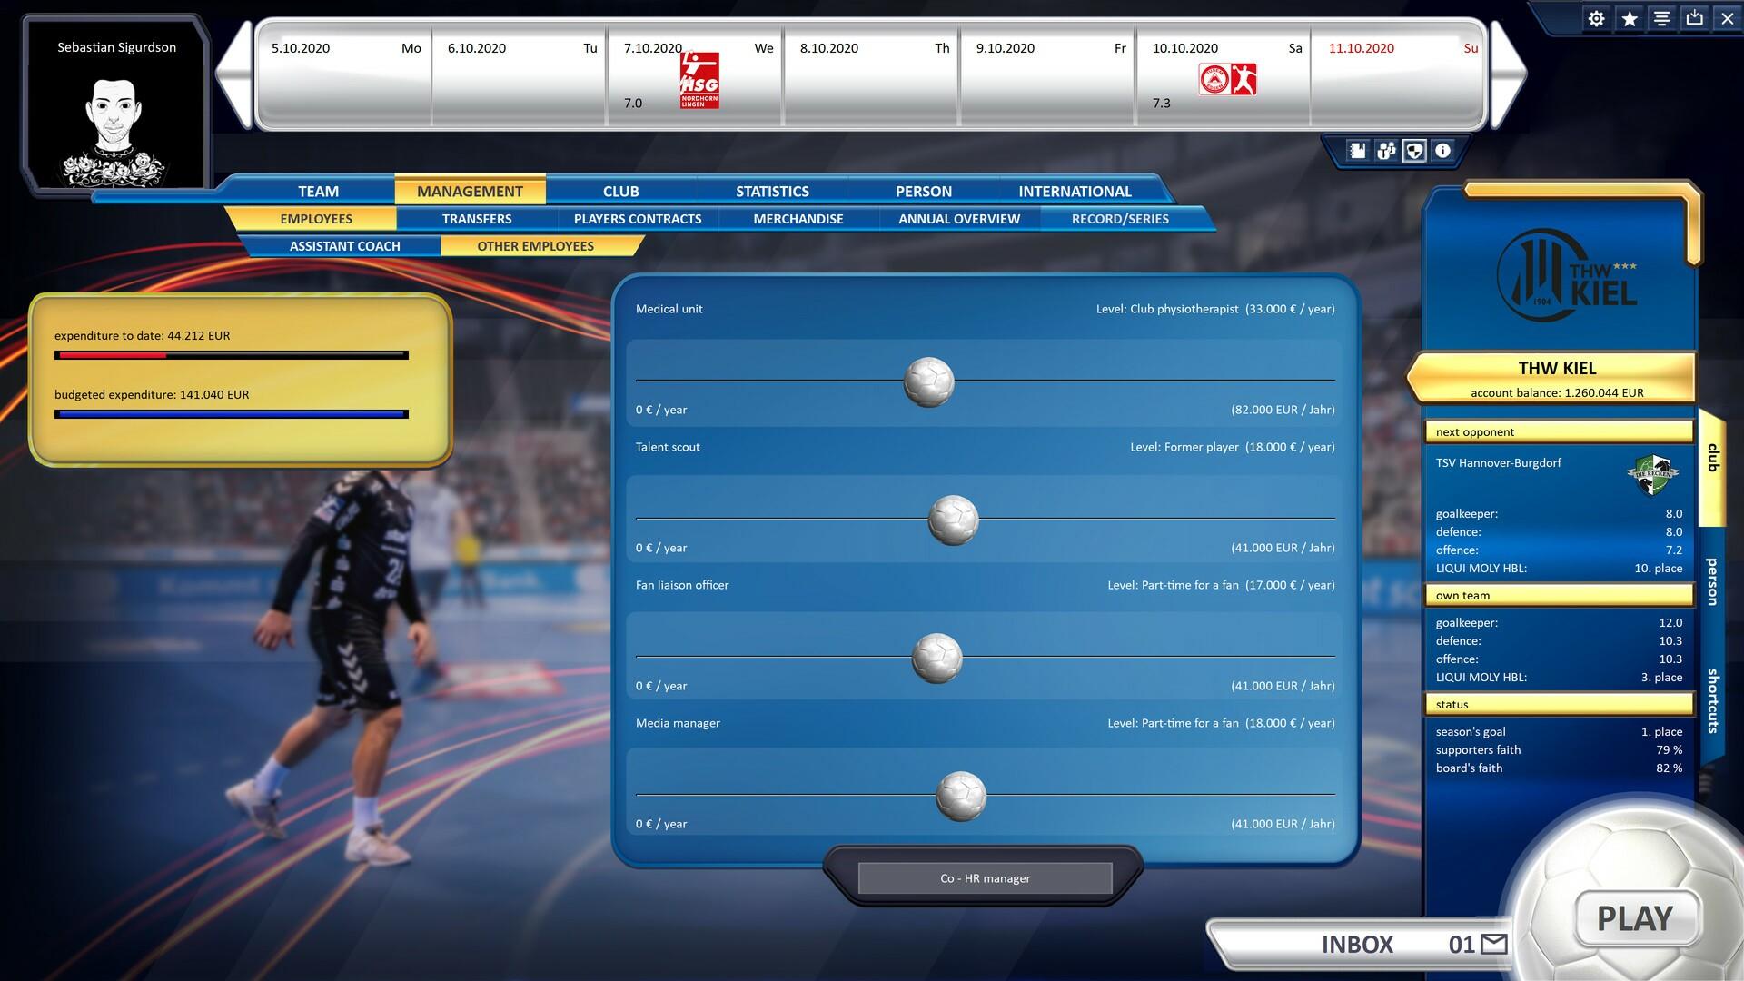Go to previous week with left arrow

point(233,75)
